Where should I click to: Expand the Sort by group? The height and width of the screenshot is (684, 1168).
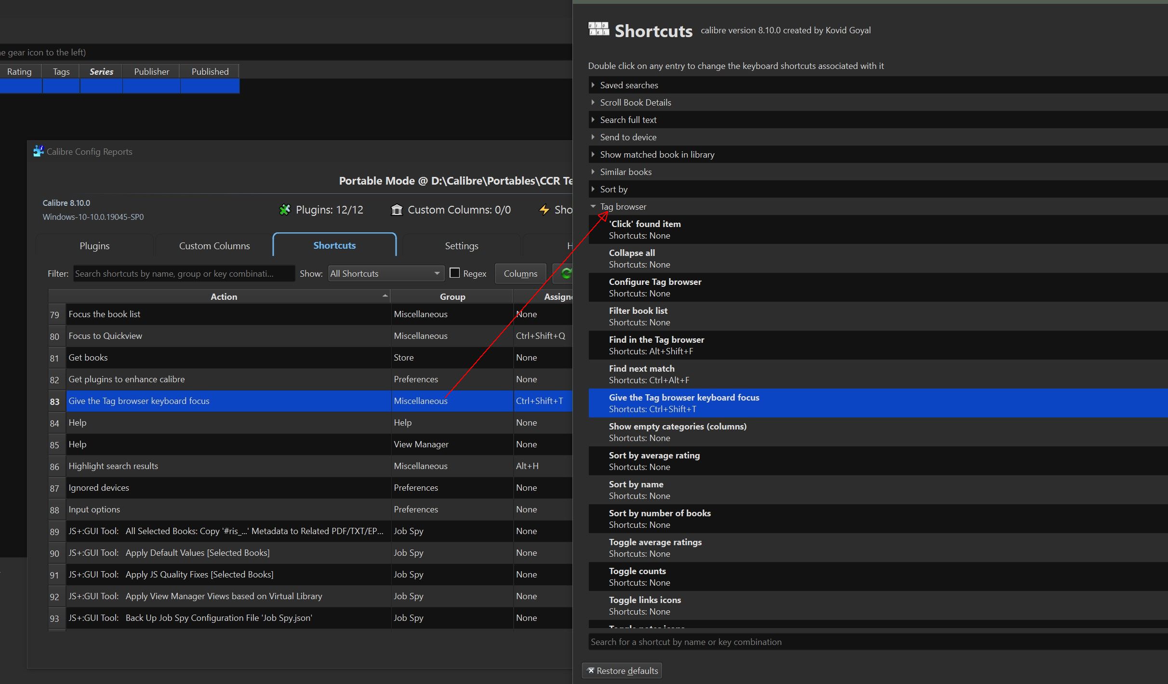593,189
